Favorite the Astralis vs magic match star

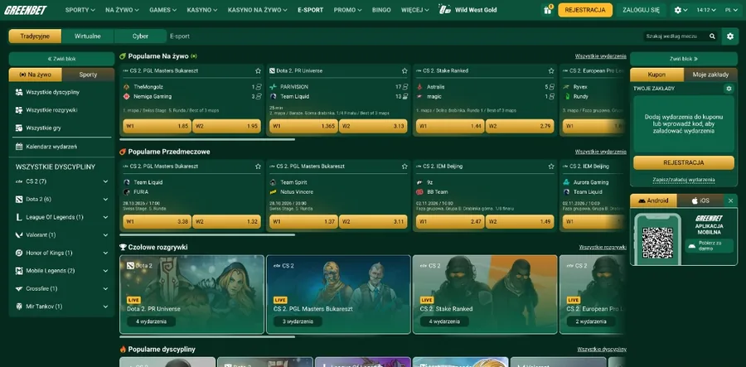point(551,71)
